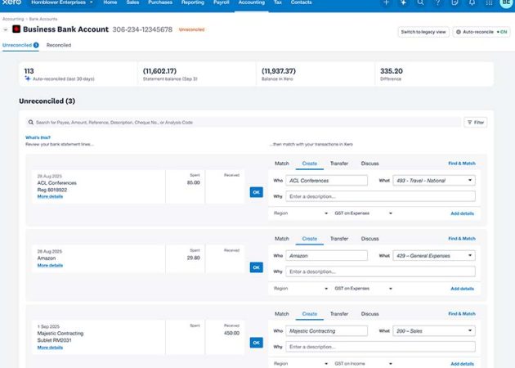Open the notifications bell icon
Viewport: 515px width, 368px height.
coord(472,2)
